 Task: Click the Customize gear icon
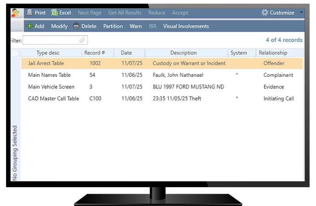[x=265, y=12]
